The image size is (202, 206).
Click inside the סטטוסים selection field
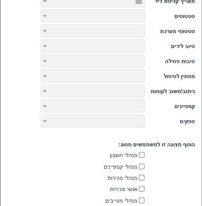93,16
